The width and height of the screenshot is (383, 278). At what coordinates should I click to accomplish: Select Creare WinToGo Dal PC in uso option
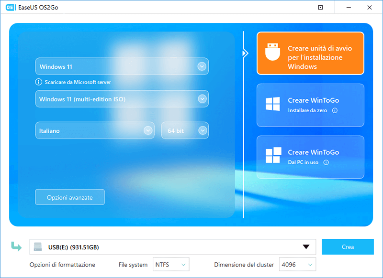(310, 157)
